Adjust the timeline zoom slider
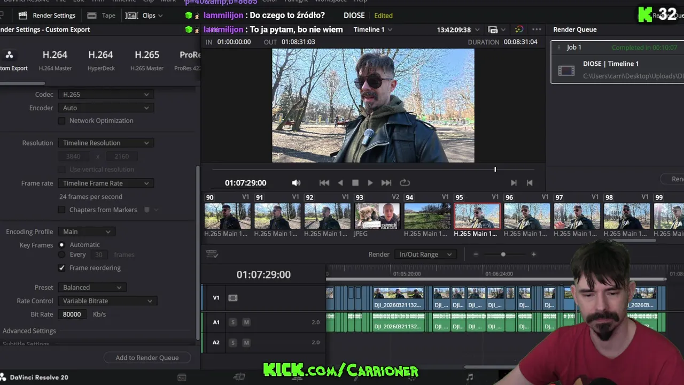Viewport: 684px width, 385px height. tap(503, 255)
